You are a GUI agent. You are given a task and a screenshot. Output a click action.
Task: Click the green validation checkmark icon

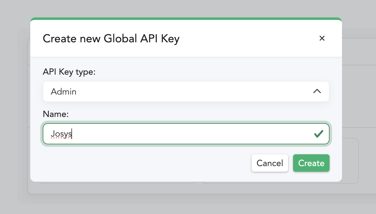point(318,134)
